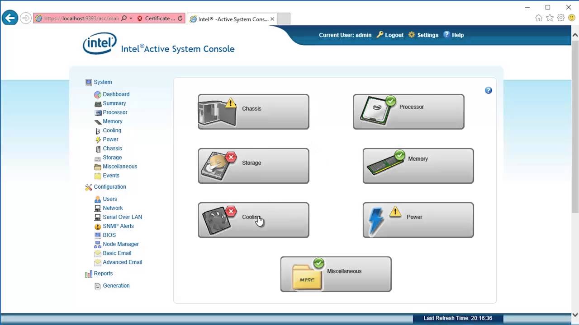This screenshot has width=579, height=325.
Task: Click the browser forward arrow button
Action: click(26, 18)
